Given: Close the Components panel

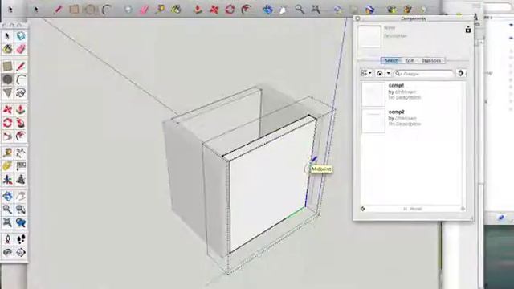Looking at the screenshot, I should pos(357,18).
